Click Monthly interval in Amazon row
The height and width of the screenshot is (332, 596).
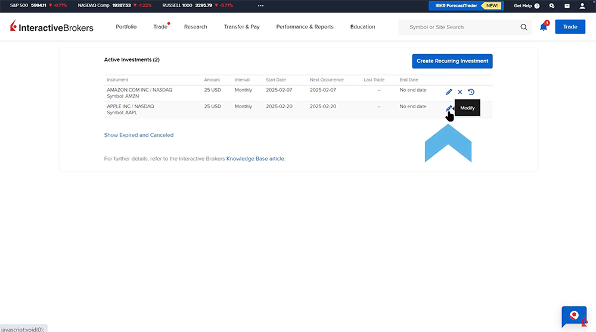click(x=243, y=90)
